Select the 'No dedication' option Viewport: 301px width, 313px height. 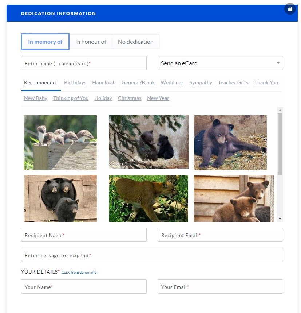point(135,42)
